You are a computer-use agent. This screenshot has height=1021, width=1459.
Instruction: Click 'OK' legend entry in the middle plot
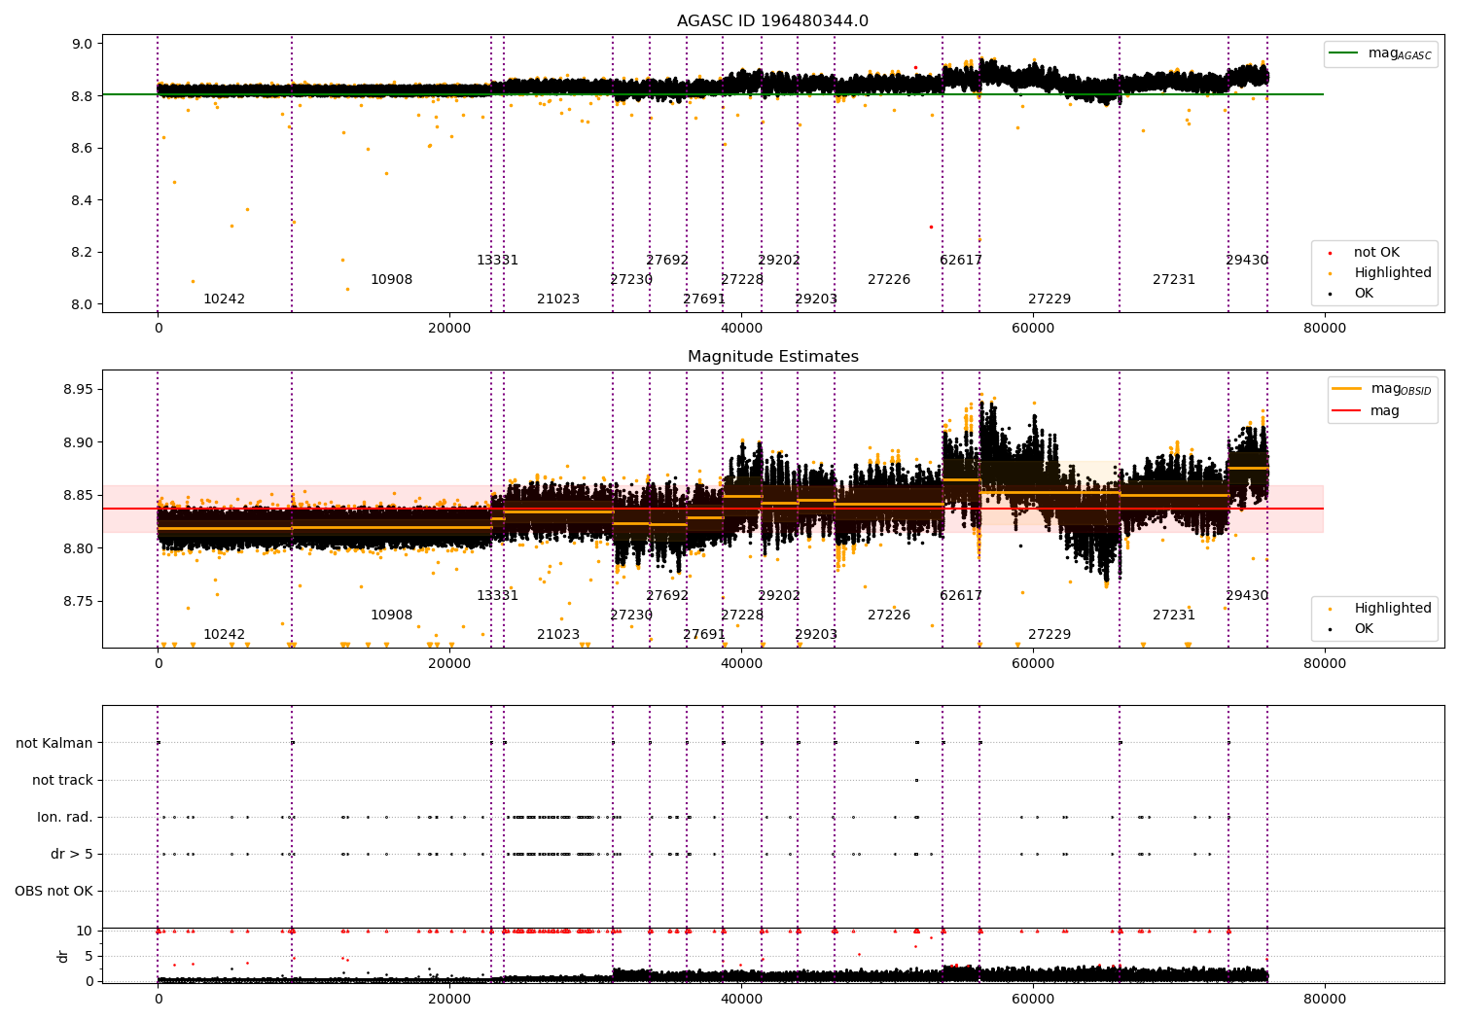[1352, 629]
